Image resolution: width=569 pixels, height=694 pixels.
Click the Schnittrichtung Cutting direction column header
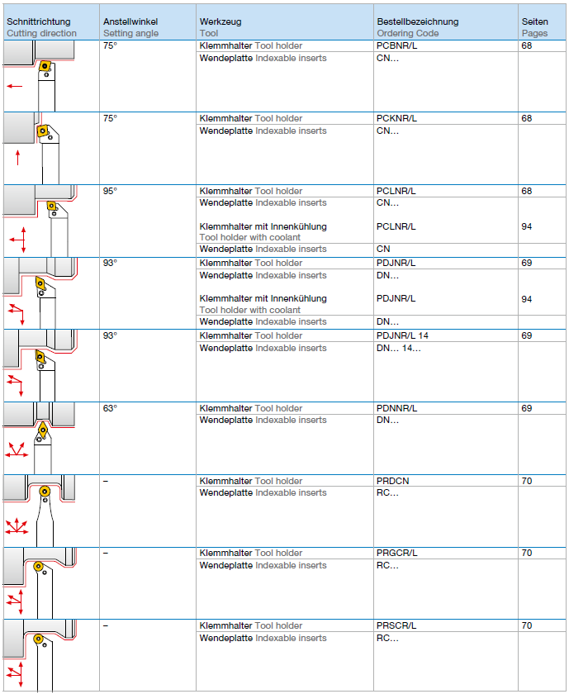(x=41, y=27)
